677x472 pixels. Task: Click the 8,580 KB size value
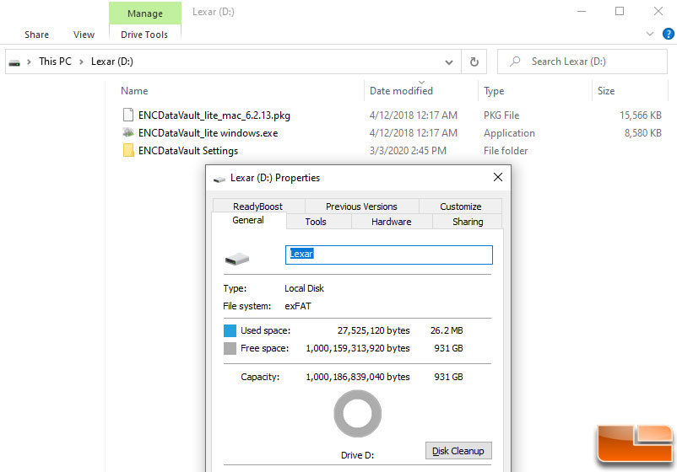click(643, 133)
